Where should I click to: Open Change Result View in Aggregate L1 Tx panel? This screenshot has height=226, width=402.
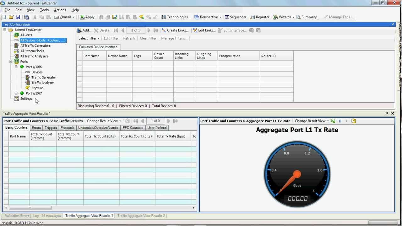click(x=312, y=121)
